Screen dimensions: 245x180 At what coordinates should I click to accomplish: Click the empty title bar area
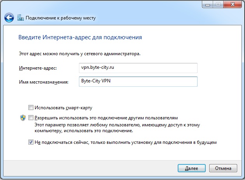pos(117,5)
